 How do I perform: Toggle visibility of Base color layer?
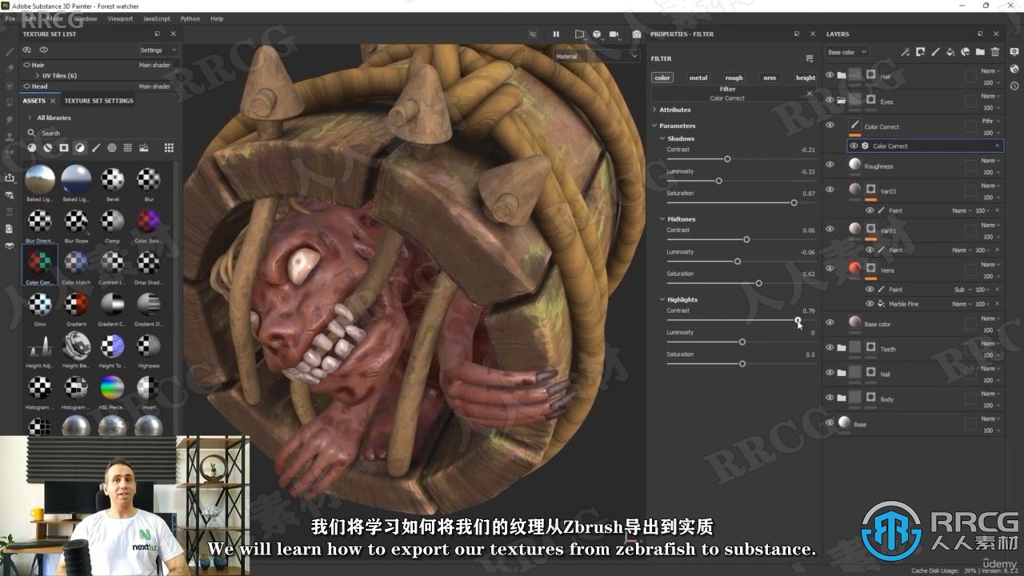pyautogui.click(x=830, y=322)
